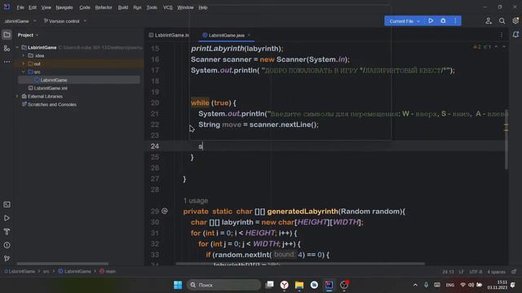This screenshot has width=522, height=293.
Task: Open the Build menu
Action: tap(123, 7)
